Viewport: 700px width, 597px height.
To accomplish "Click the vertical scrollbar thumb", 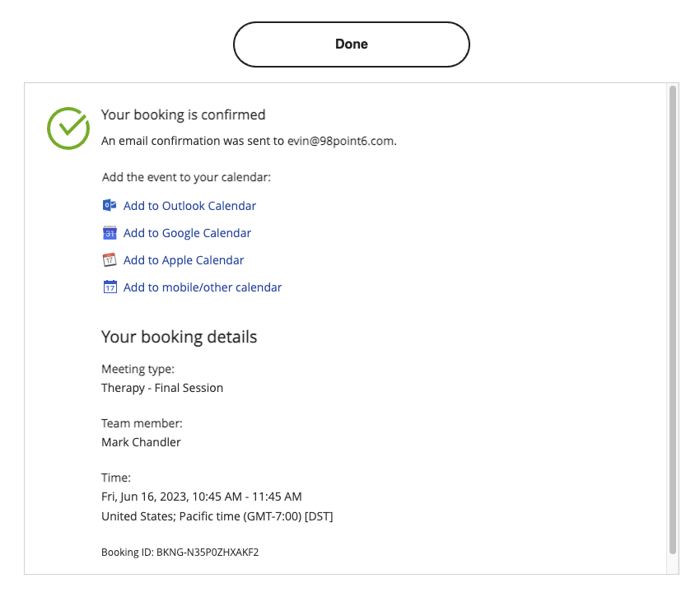I will pos(673,319).
